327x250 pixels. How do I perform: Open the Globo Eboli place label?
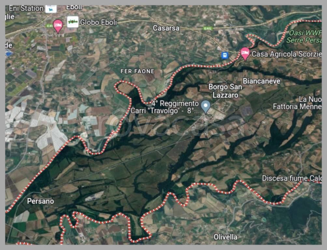click(98, 22)
